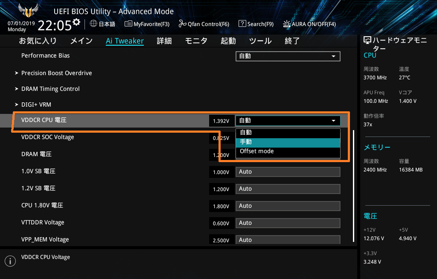
Task: Choose Offset mode in the dropdown list
Action: [288, 151]
